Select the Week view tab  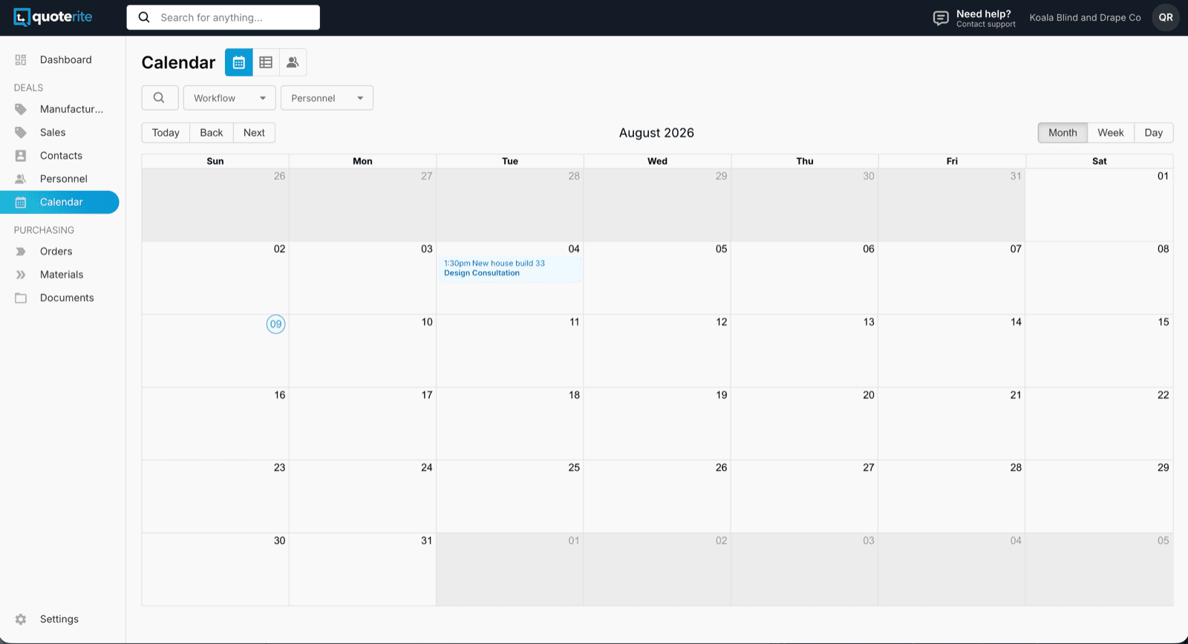point(1111,132)
